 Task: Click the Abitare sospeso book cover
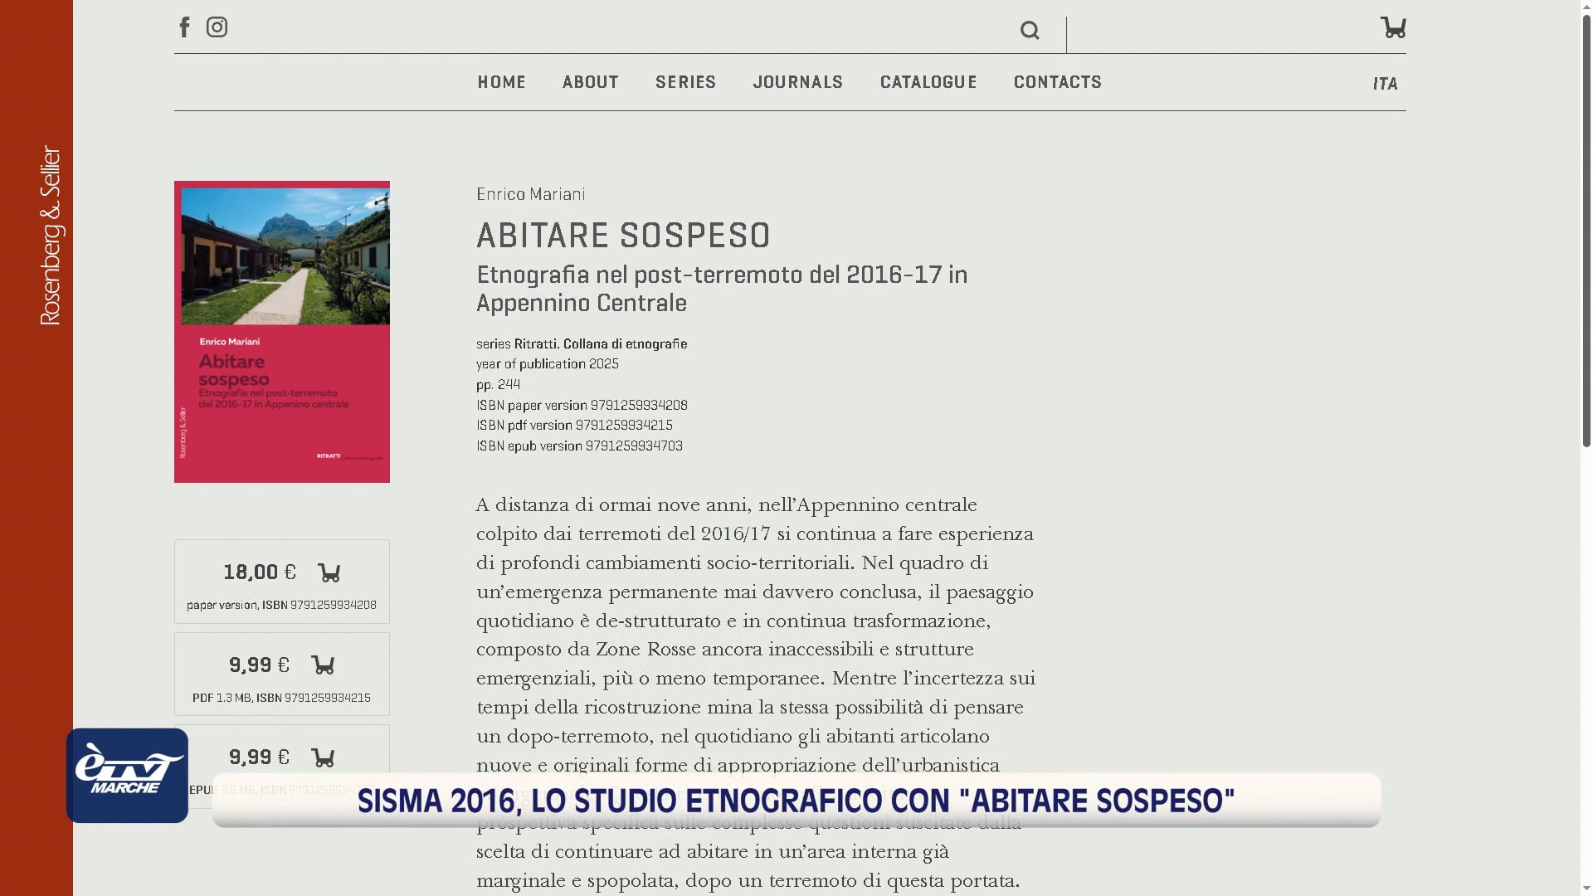click(281, 331)
